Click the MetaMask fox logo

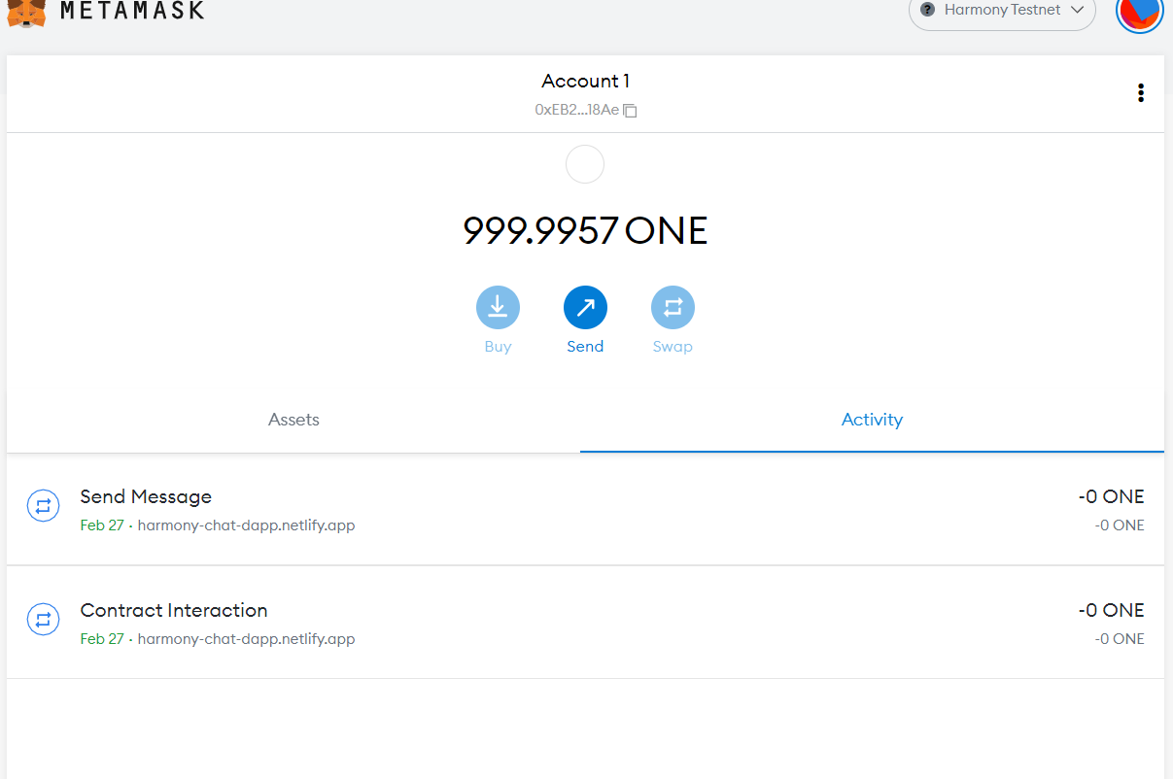[x=26, y=12]
